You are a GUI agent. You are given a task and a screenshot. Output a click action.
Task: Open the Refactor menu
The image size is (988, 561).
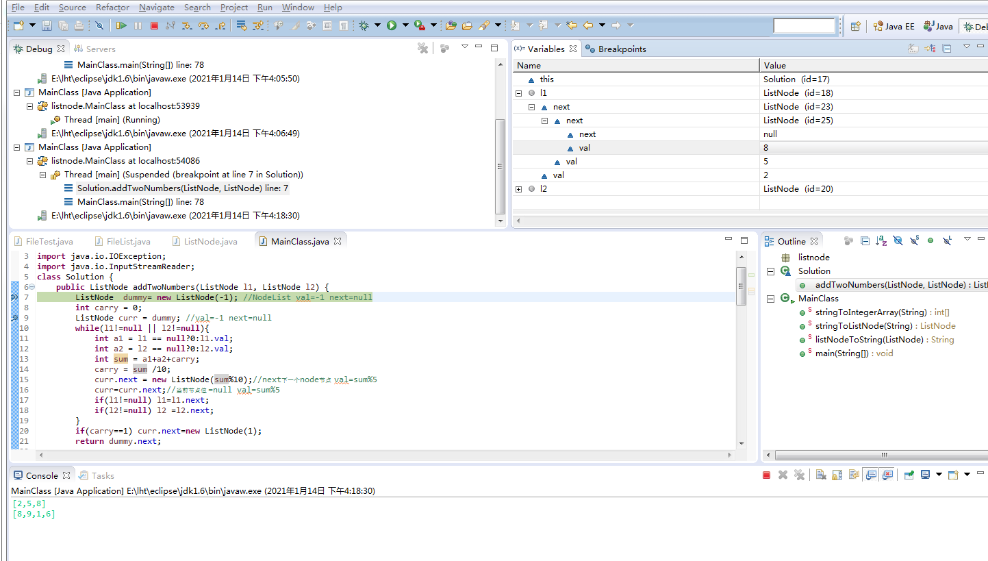coord(112,7)
